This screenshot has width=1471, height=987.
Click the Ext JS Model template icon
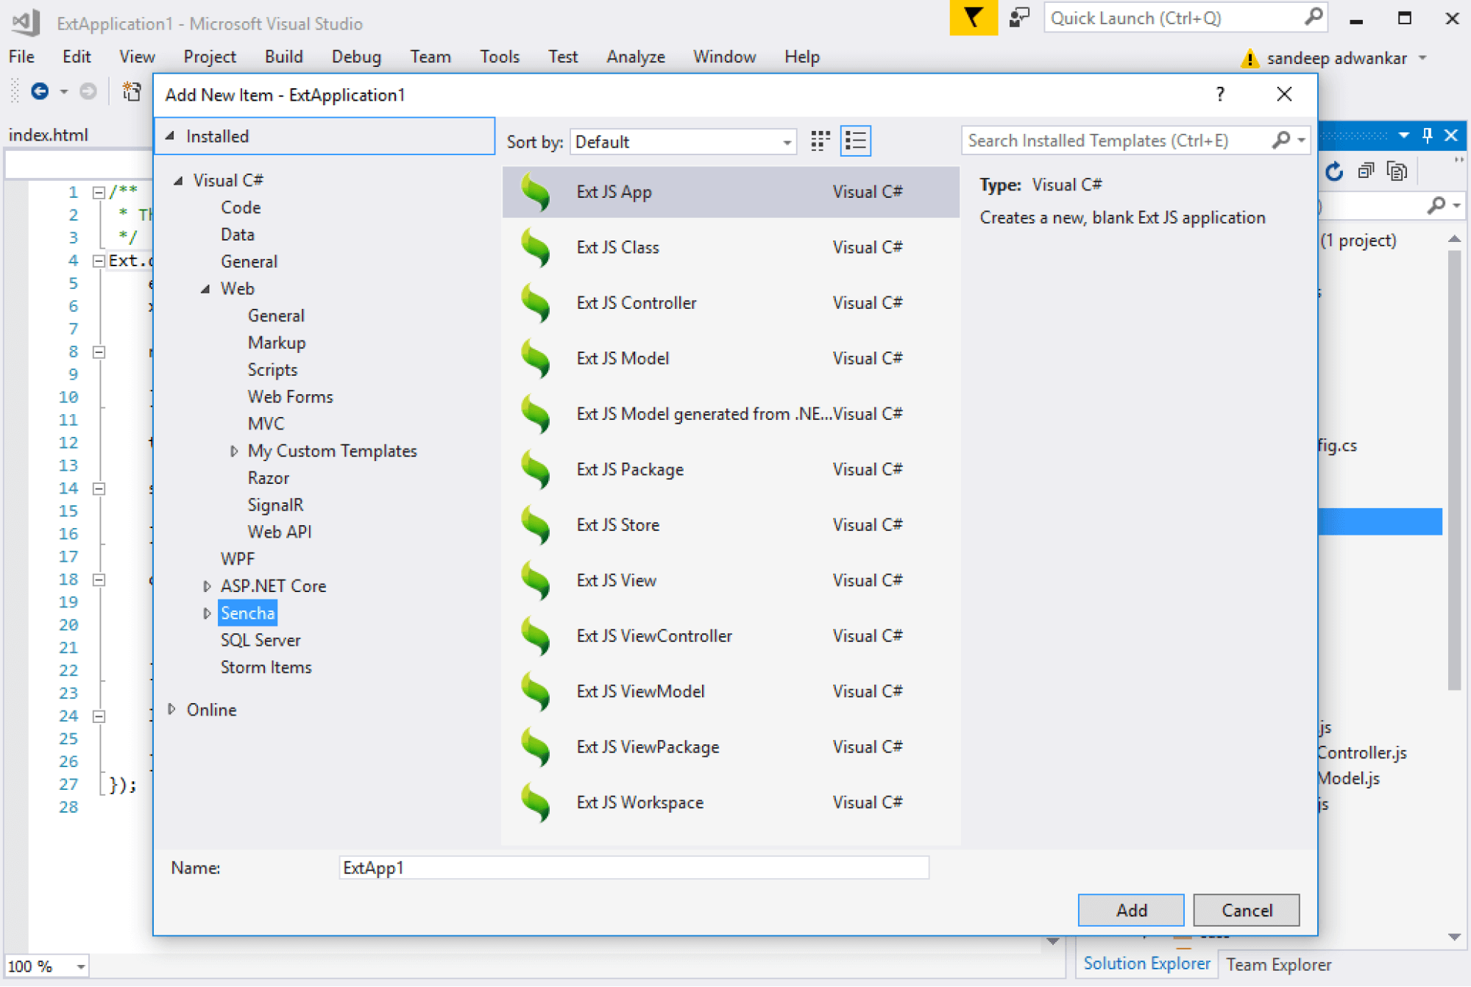(x=536, y=359)
